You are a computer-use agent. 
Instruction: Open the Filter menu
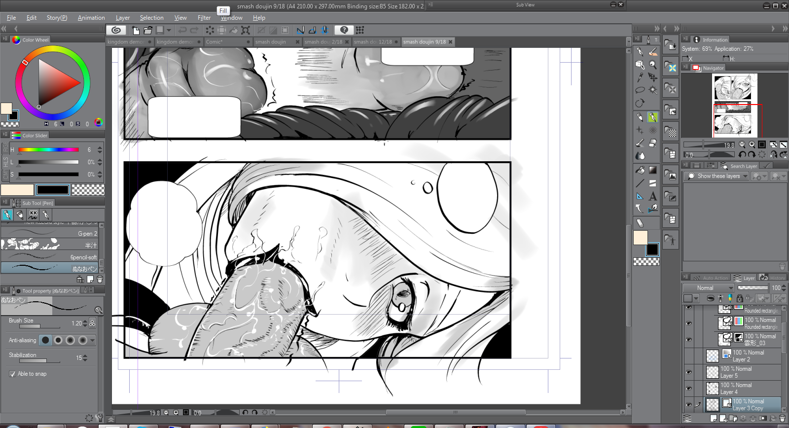coord(204,18)
